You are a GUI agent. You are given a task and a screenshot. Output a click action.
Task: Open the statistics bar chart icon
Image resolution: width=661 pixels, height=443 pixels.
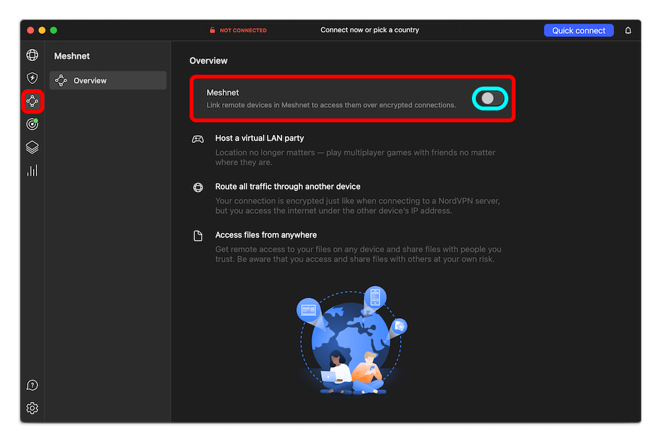click(x=32, y=171)
